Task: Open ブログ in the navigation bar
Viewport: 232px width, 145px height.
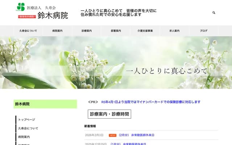Action: pos(204,31)
